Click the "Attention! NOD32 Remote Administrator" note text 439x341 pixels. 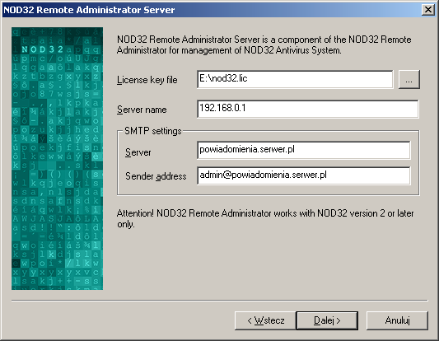click(265, 218)
